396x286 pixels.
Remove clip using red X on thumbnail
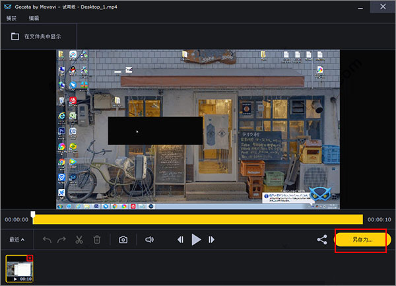(x=30, y=258)
